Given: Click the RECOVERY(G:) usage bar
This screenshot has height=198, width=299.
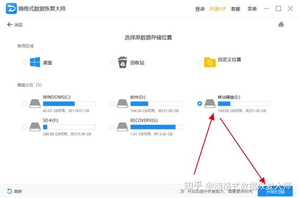Looking at the screenshot, I should [156, 127].
